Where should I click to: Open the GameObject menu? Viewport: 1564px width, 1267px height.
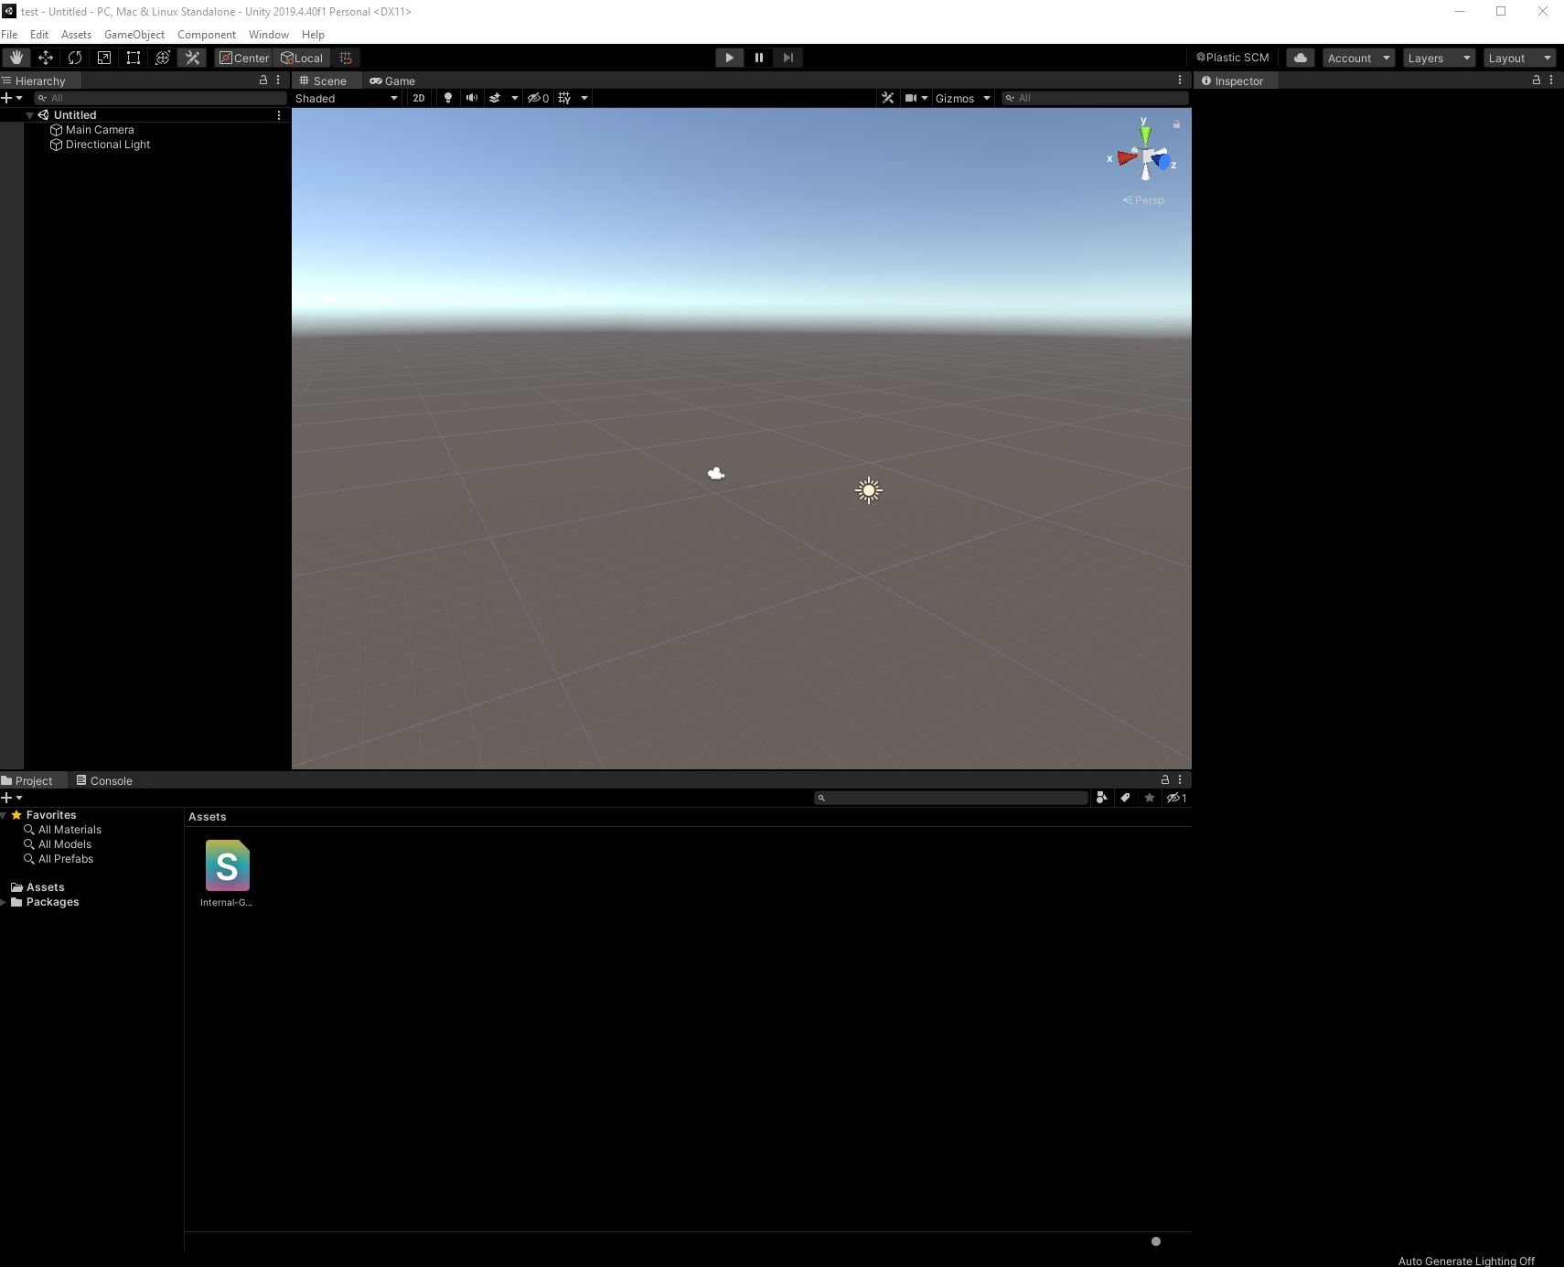[134, 34]
